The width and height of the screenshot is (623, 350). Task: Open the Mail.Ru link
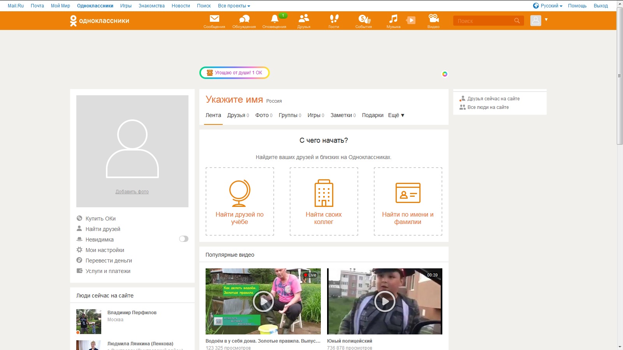[16, 6]
